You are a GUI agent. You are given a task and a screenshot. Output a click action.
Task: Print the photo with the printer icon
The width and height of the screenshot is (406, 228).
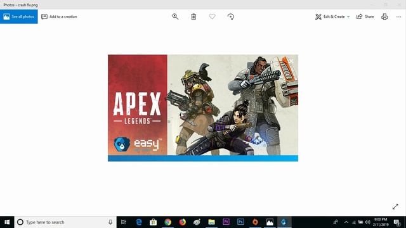pyautogui.click(x=384, y=16)
